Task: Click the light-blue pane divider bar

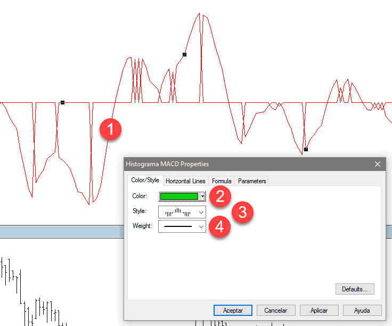Action: (x=62, y=232)
